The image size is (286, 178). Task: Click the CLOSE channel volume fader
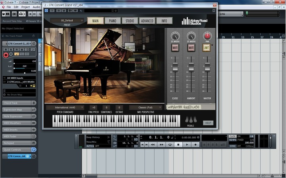coord(175,67)
